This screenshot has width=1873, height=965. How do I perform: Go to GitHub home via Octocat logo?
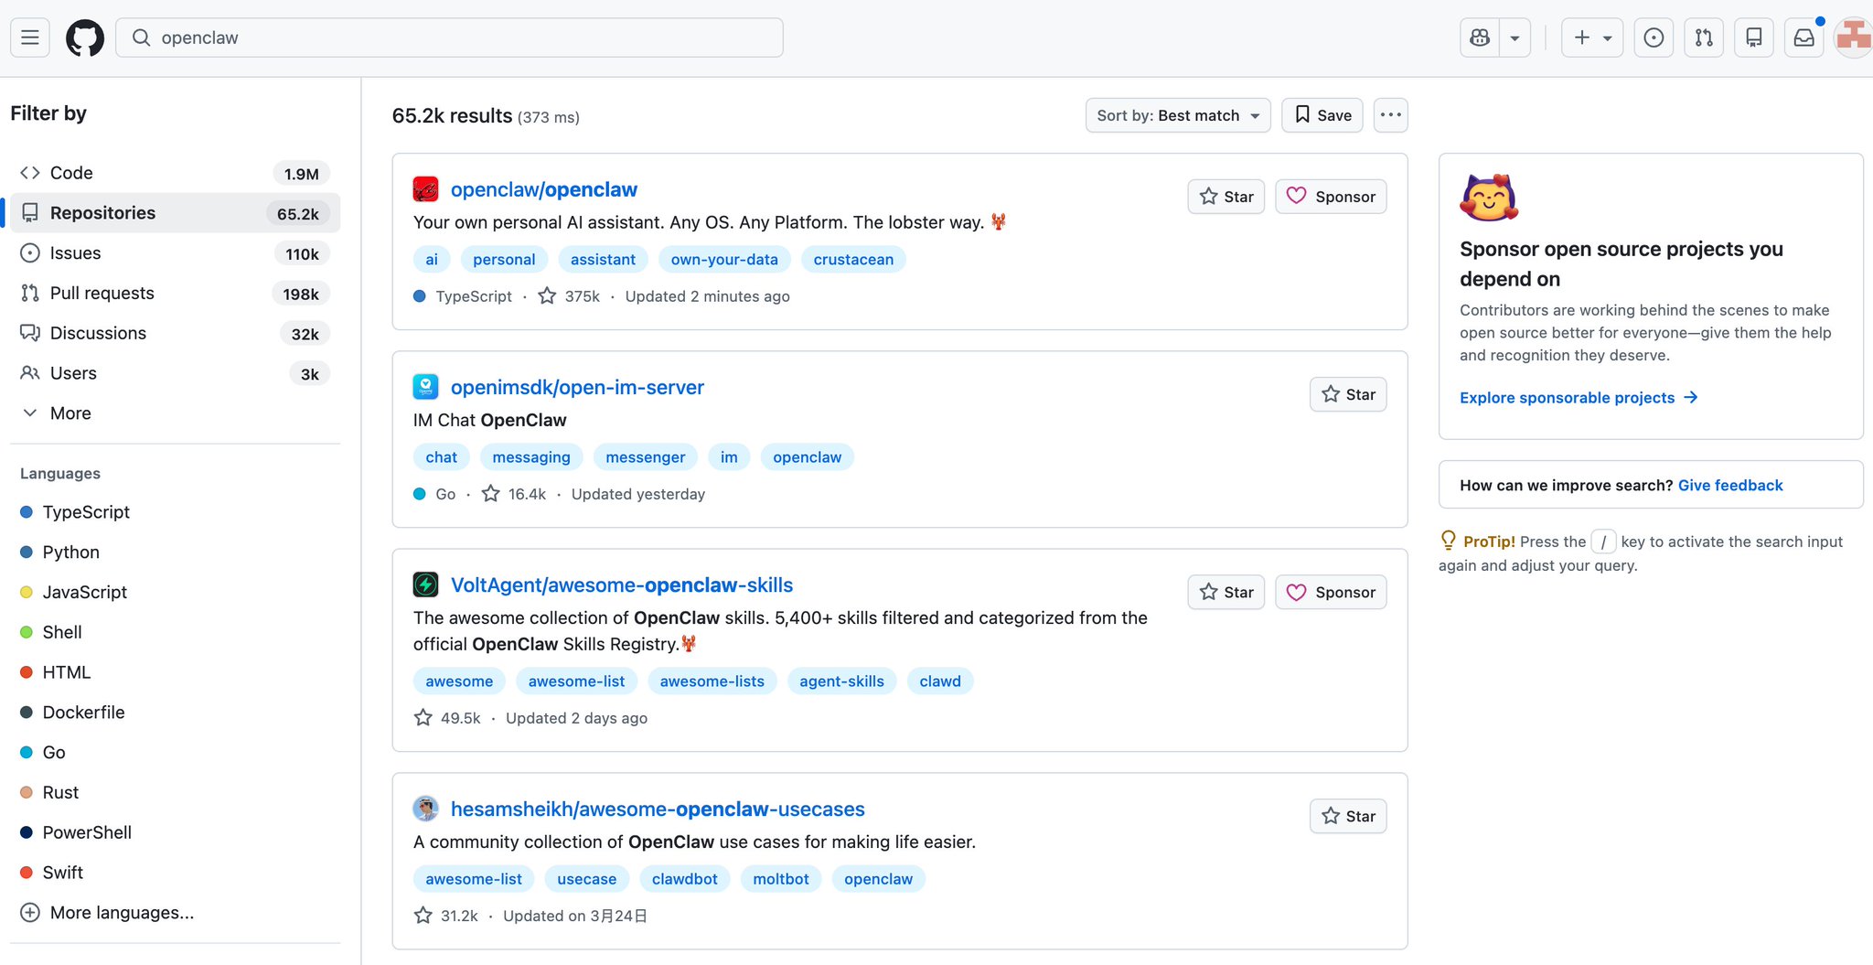(x=85, y=38)
